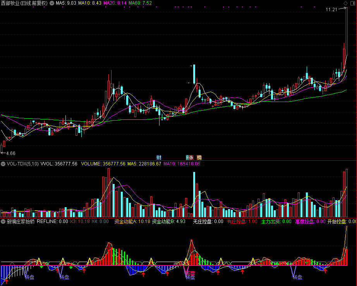The height and width of the screenshot is (286, 357).
Task: Click the 高度控盘: 0.00 label
Action: coord(310,221)
